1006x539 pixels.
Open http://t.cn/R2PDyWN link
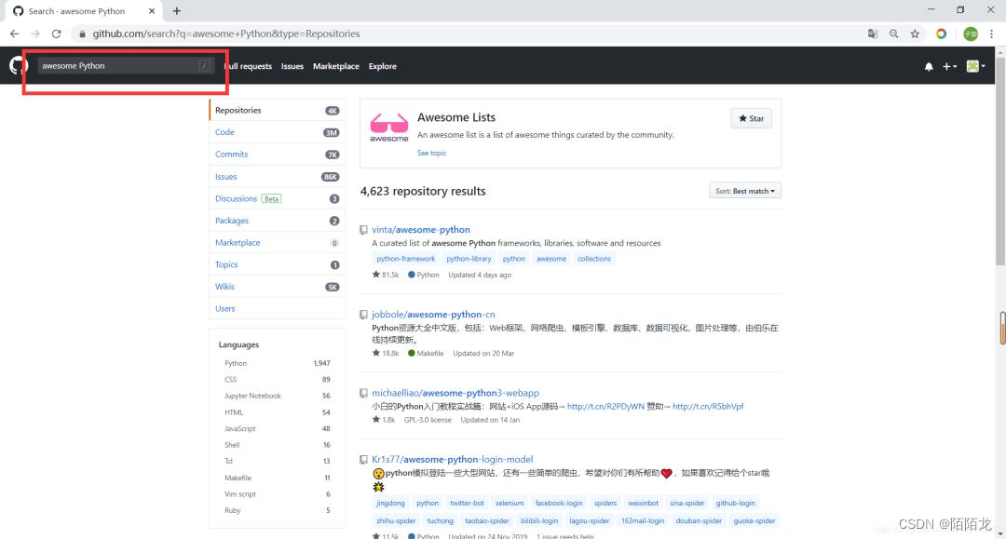[x=605, y=406]
